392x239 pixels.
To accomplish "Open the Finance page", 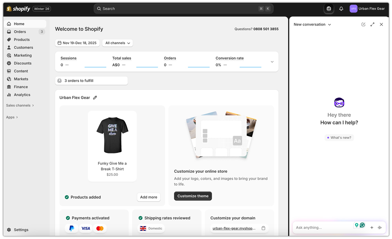I will pyautogui.click(x=20, y=87).
